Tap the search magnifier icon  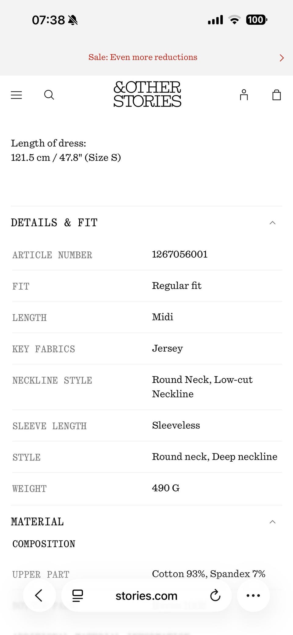[x=49, y=95]
